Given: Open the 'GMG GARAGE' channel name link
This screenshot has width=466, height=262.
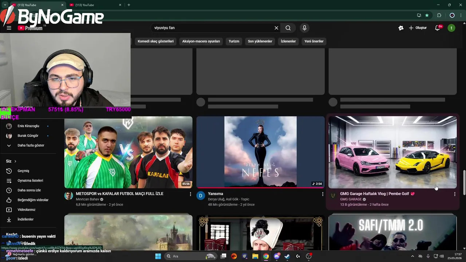Looking at the screenshot, I should 351,199.
